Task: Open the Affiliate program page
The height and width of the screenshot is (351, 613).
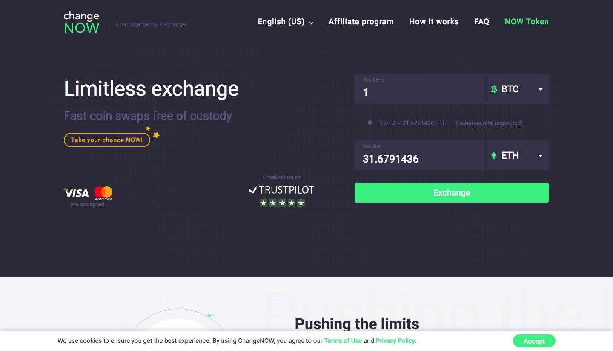Action: (x=361, y=22)
